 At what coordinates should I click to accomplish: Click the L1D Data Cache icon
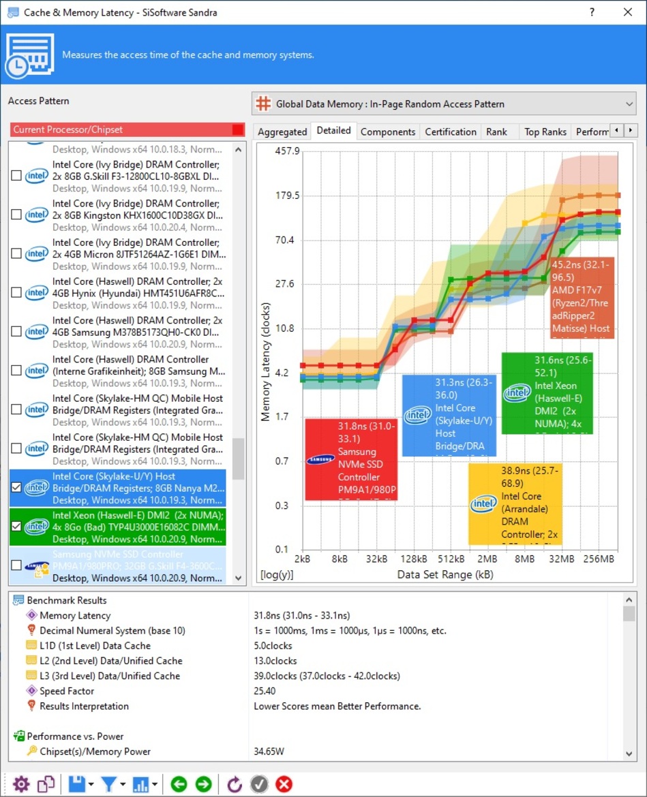pos(31,646)
